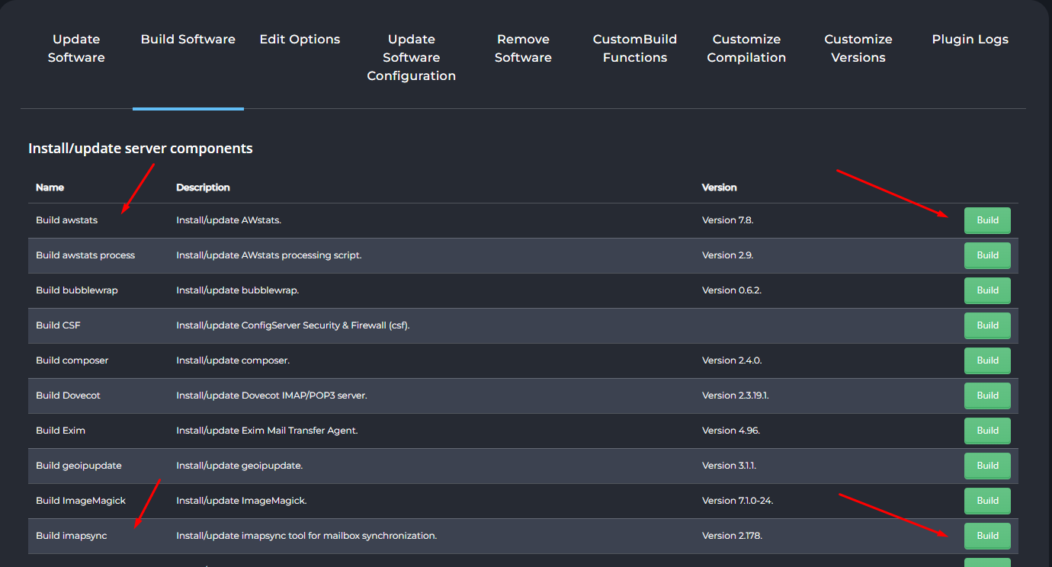Open the Update Software tab
Screen dimensions: 1052x567
pos(76,48)
